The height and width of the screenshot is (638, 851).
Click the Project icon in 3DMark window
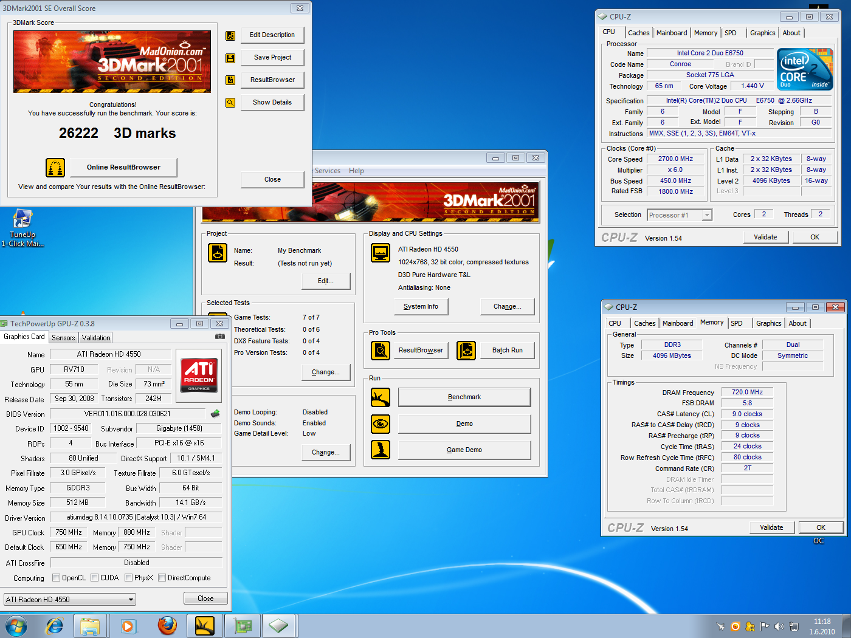pos(218,252)
